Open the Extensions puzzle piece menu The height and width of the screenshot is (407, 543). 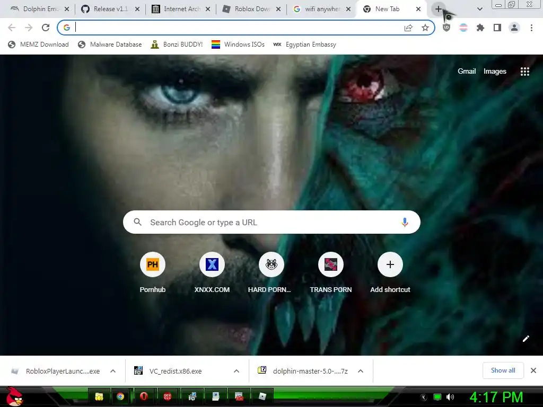pos(480,28)
